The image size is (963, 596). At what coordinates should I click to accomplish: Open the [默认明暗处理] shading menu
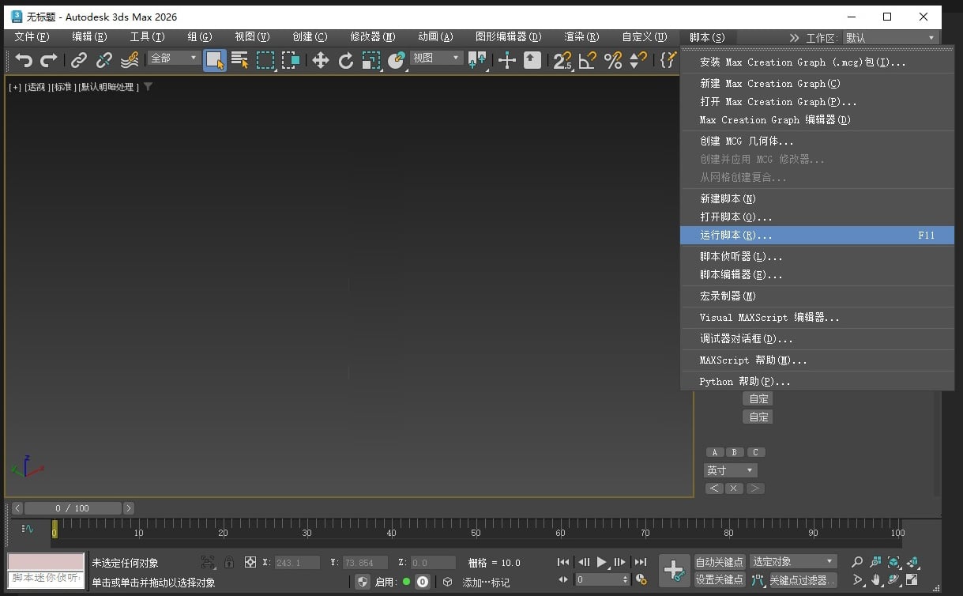click(x=109, y=87)
